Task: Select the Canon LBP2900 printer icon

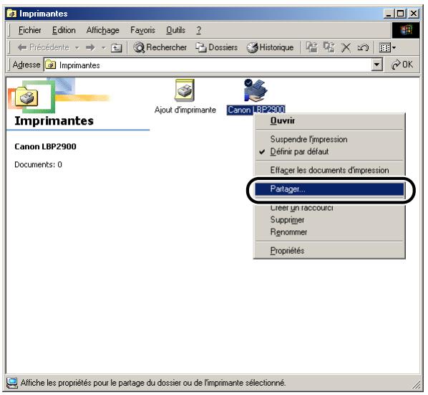Action: (256, 96)
